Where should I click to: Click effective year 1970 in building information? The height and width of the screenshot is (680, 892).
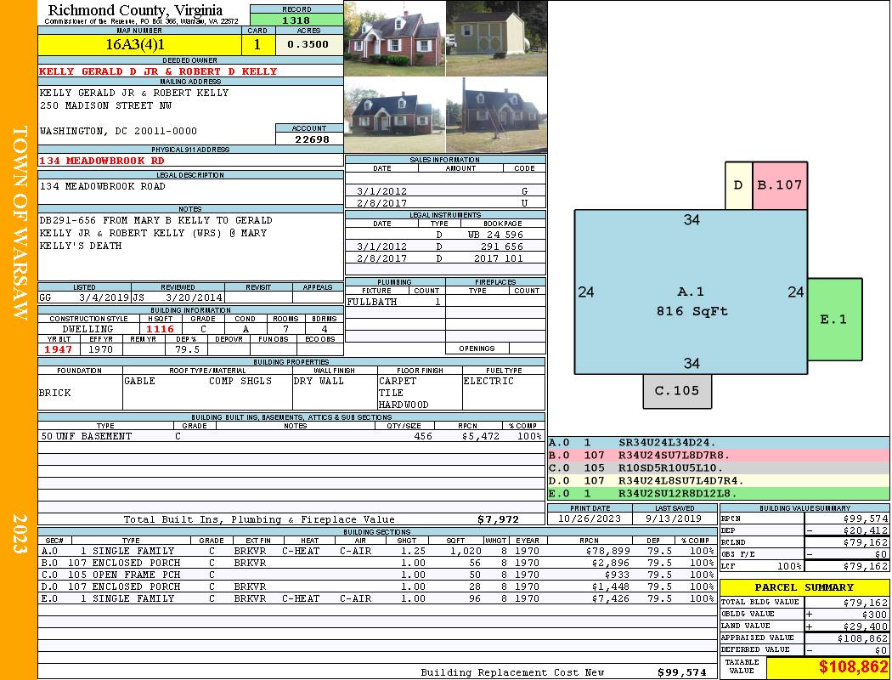click(x=101, y=349)
